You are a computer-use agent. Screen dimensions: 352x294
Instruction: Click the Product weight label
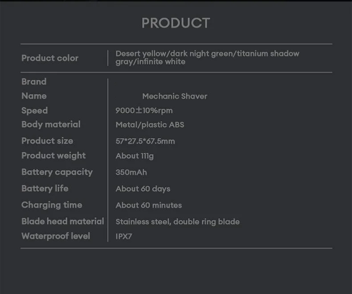point(53,155)
